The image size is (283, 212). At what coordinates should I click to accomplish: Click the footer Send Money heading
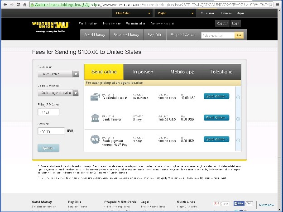(42, 202)
